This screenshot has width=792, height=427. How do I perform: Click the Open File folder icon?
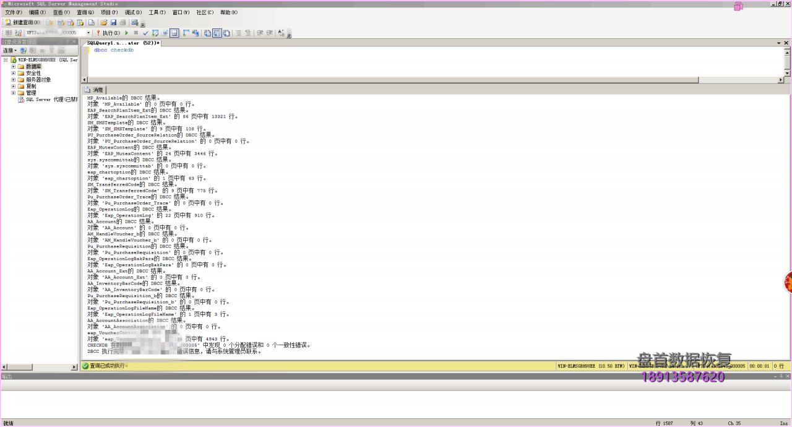tap(104, 22)
